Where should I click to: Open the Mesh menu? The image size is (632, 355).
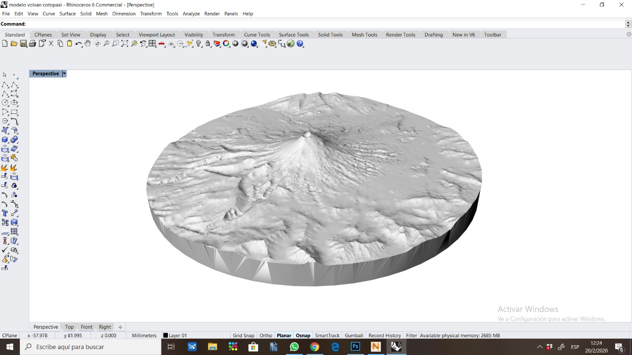102,13
